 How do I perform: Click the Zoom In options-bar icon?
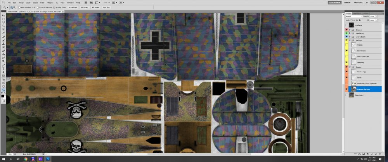pyautogui.click(x=12, y=7)
